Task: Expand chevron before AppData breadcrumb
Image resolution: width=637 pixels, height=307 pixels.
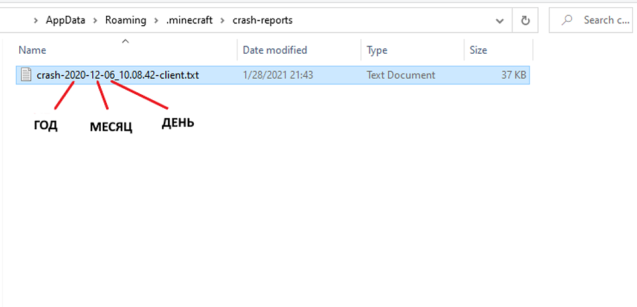Action: pos(36,21)
